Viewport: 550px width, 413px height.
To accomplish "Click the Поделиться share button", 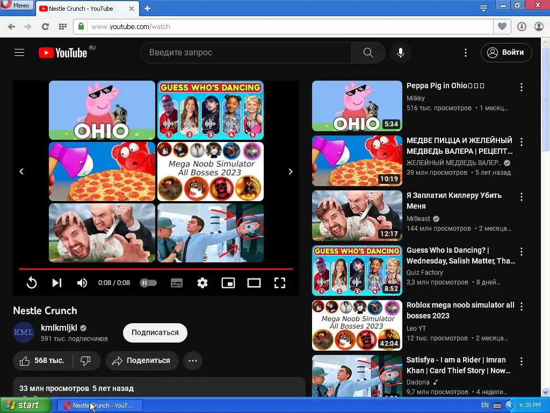I will click(142, 361).
